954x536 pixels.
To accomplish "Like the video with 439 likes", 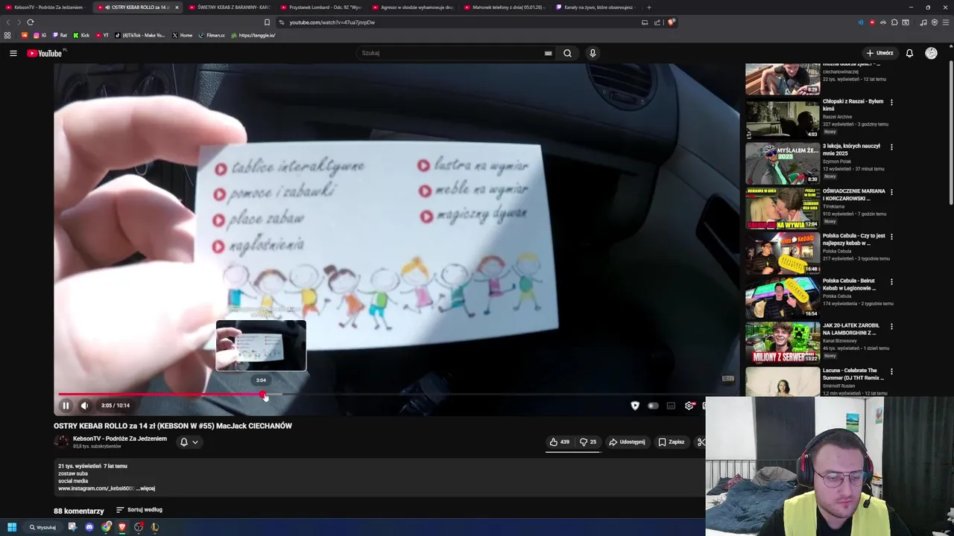I will click(560, 442).
